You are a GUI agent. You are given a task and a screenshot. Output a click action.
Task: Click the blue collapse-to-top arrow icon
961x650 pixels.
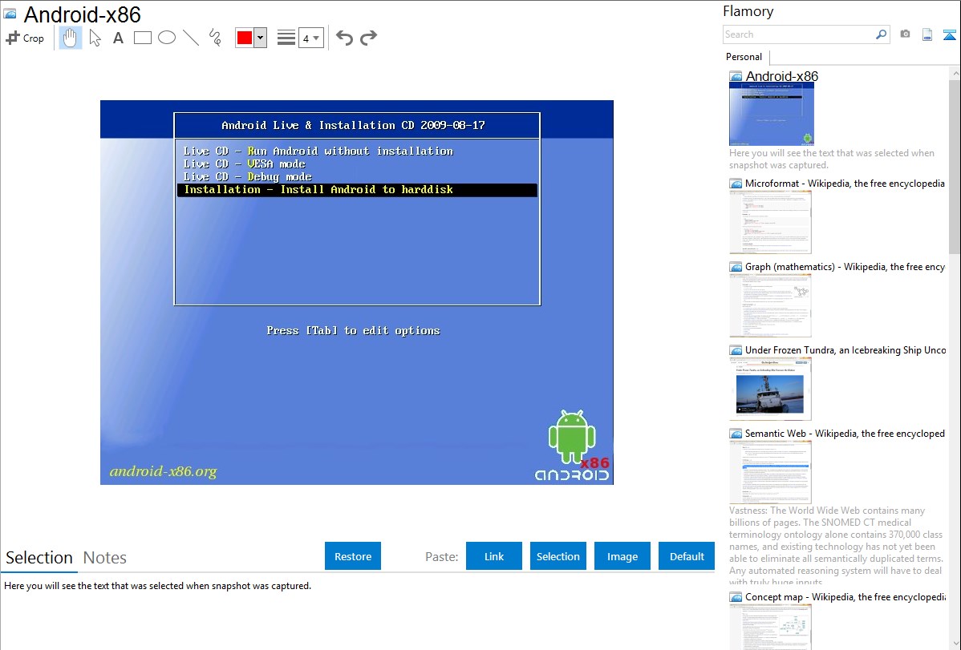950,34
